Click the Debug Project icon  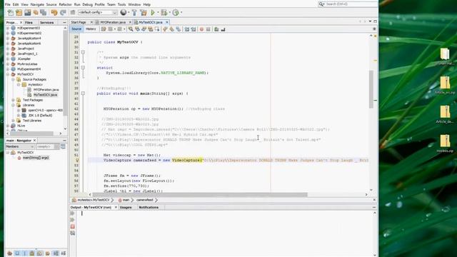[164, 13]
